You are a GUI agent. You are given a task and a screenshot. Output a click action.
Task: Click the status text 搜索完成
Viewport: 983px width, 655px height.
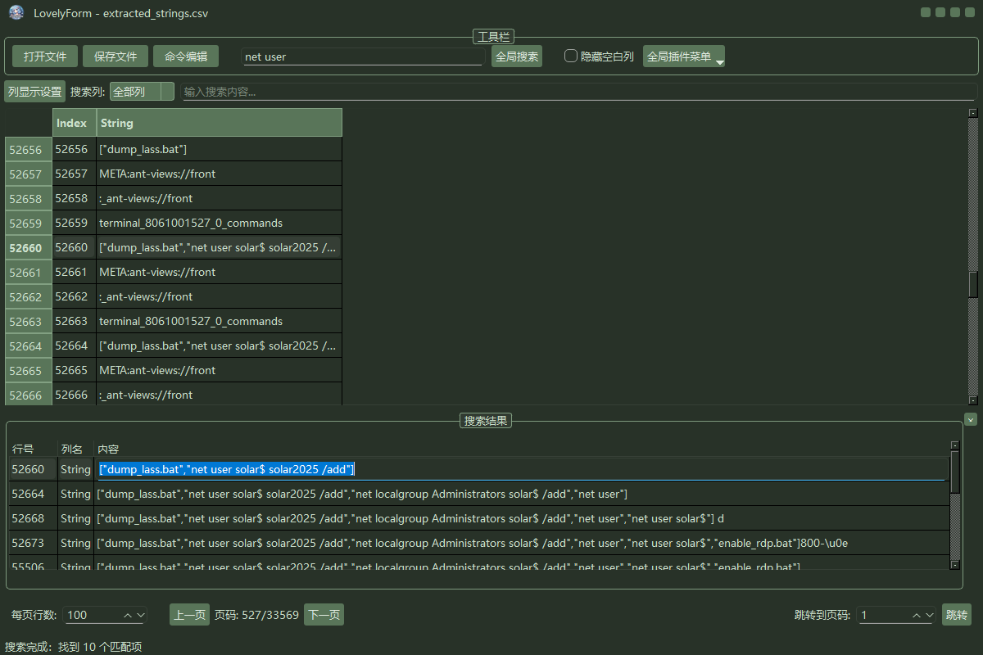74,647
